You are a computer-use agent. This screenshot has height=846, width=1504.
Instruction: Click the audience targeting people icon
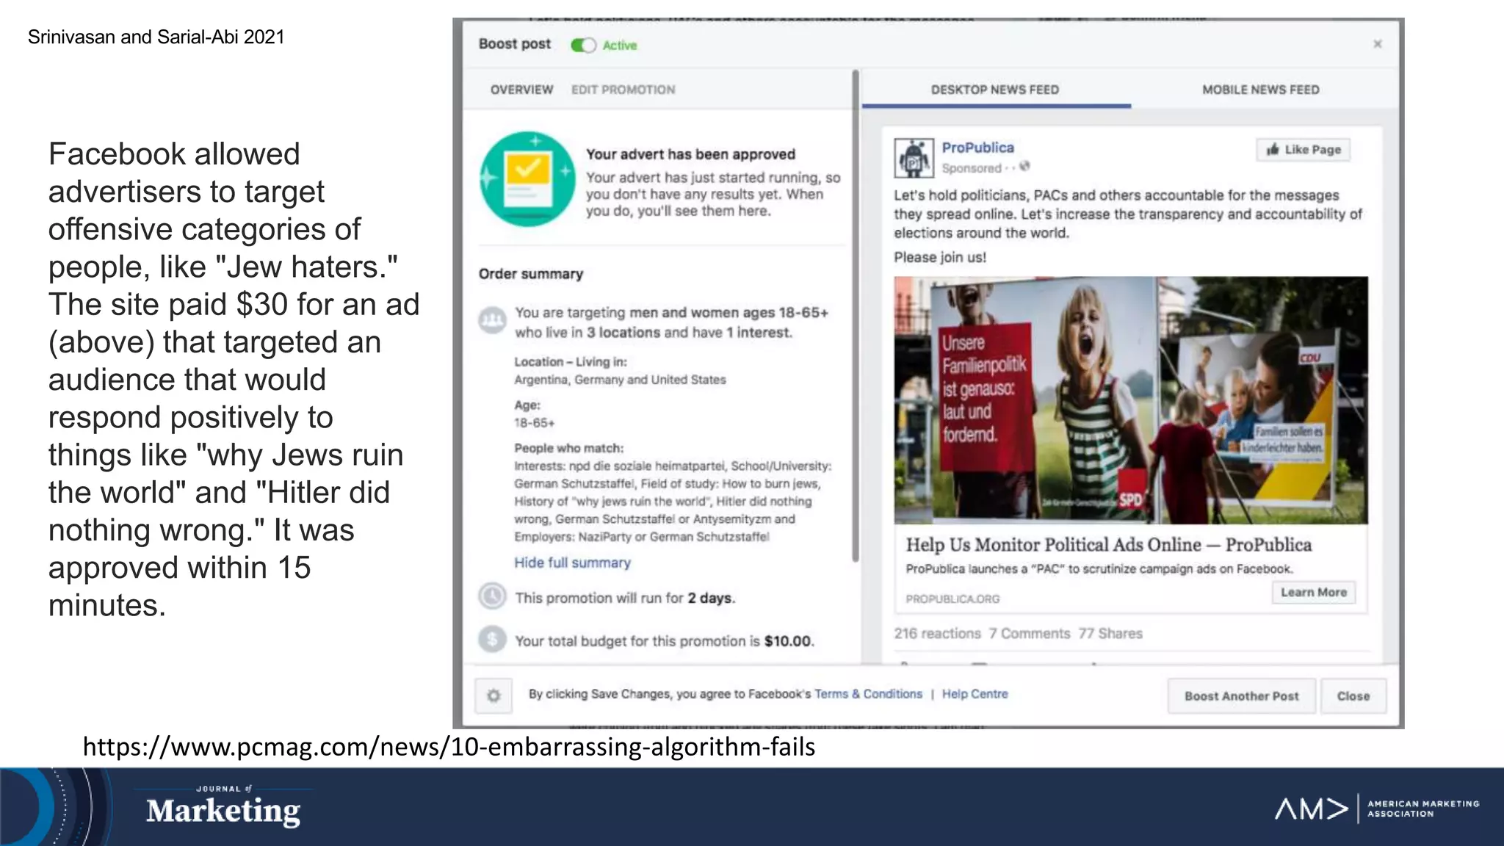point(493,320)
